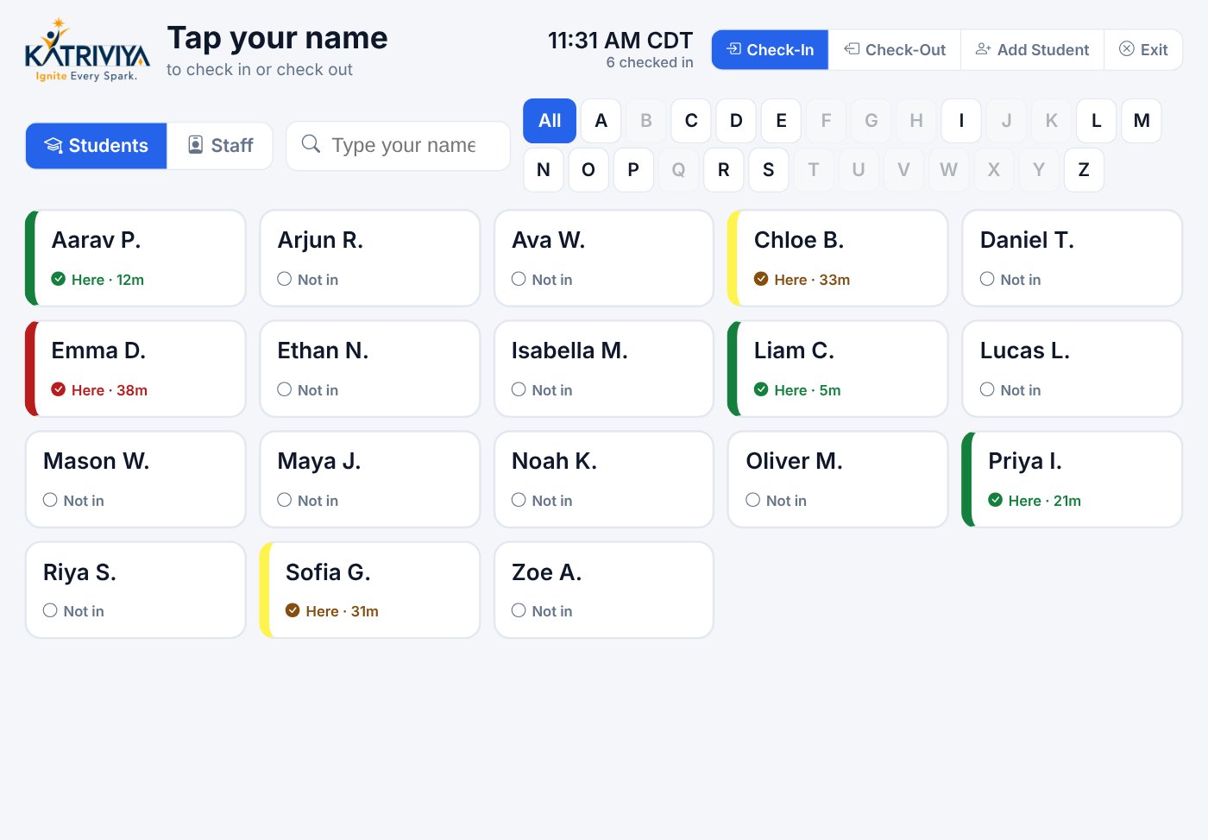Viewport: 1208px width, 840px height.
Task: Click the Staff badge icon
Action: 196,144
